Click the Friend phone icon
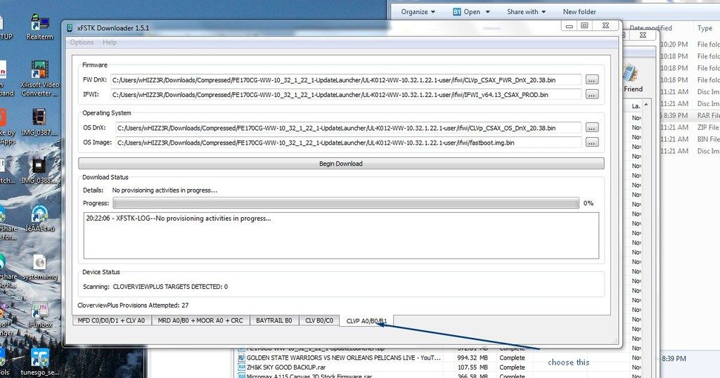720x378 pixels. click(x=632, y=74)
